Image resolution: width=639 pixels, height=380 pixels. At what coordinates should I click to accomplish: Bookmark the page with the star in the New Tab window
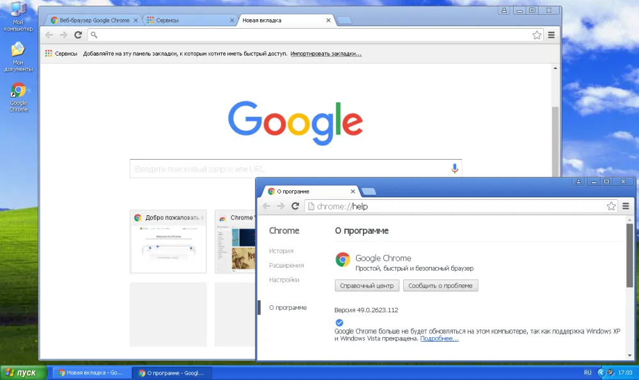[537, 35]
